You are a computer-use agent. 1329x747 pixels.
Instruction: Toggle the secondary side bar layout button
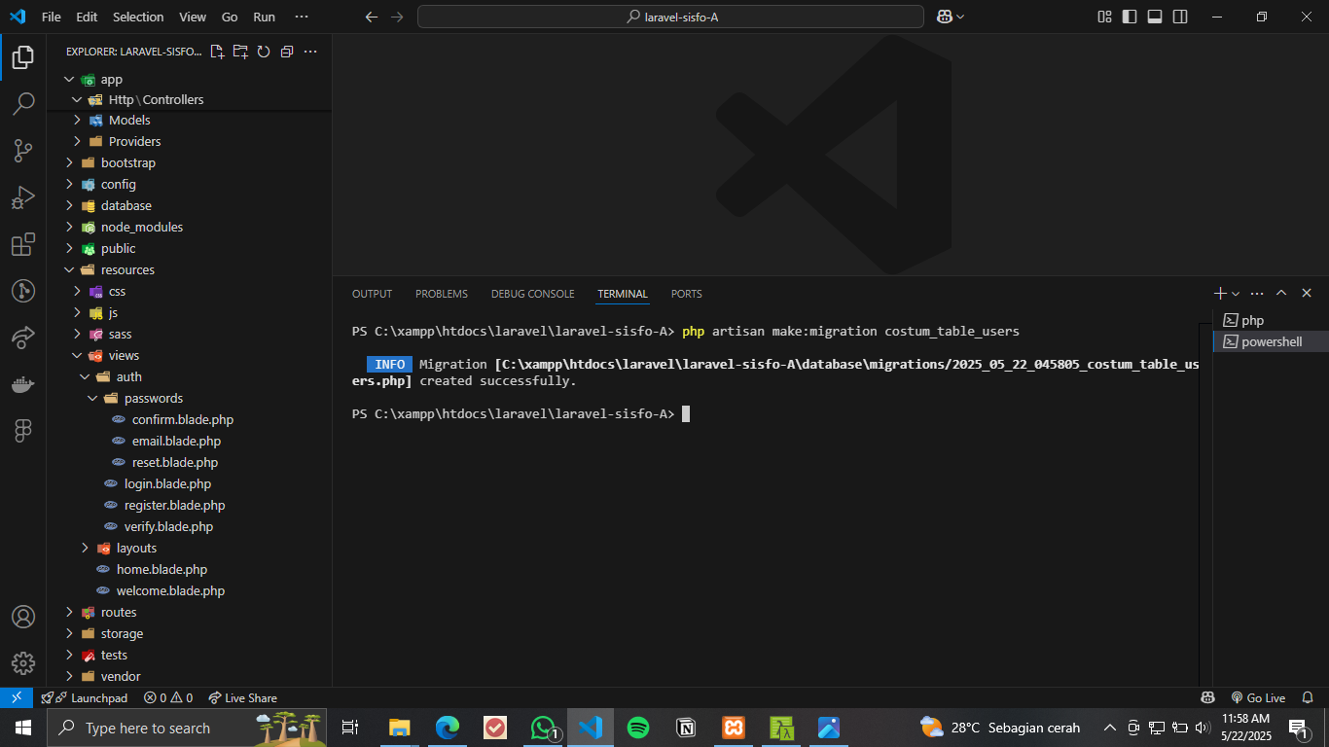[x=1180, y=17]
